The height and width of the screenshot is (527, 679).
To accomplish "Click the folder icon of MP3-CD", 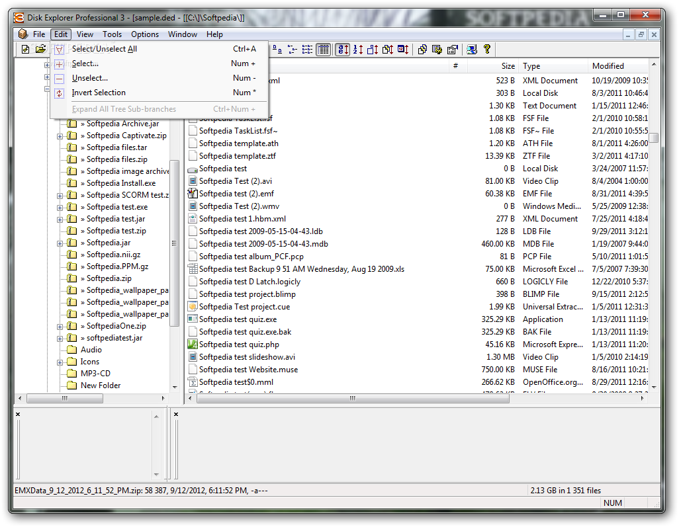I will point(72,374).
